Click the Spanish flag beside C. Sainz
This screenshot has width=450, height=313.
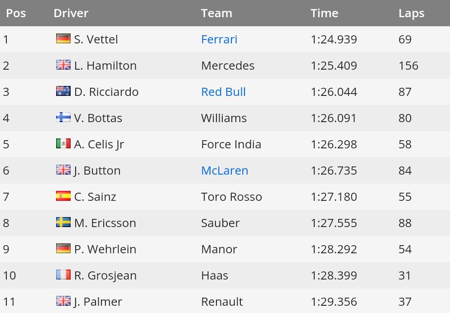(x=63, y=196)
